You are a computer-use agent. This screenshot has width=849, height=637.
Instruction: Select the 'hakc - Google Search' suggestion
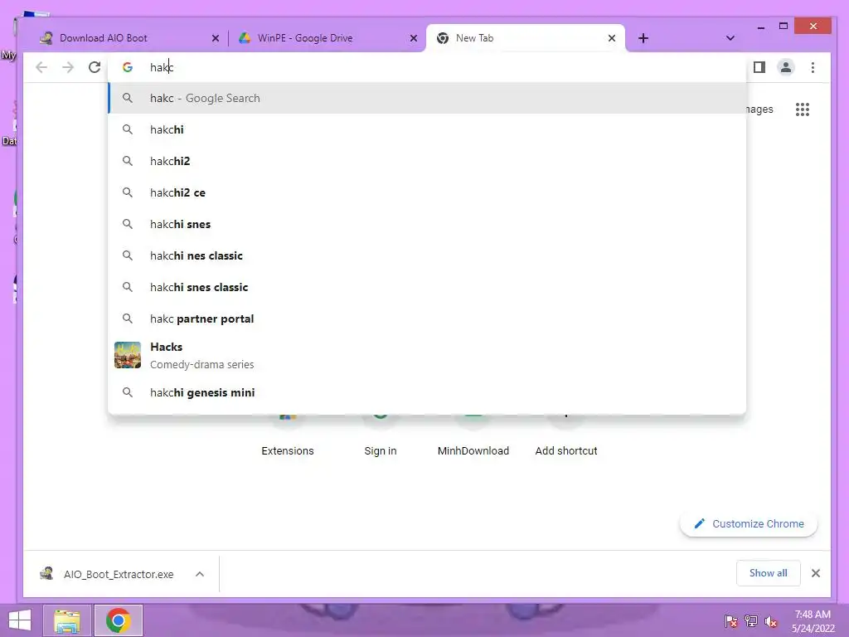click(x=427, y=98)
